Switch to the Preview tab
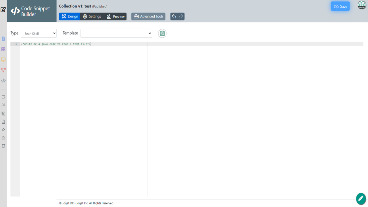 115,16
